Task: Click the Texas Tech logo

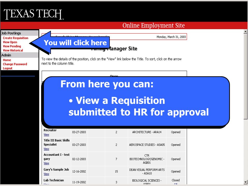Action: click(x=34, y=14)
